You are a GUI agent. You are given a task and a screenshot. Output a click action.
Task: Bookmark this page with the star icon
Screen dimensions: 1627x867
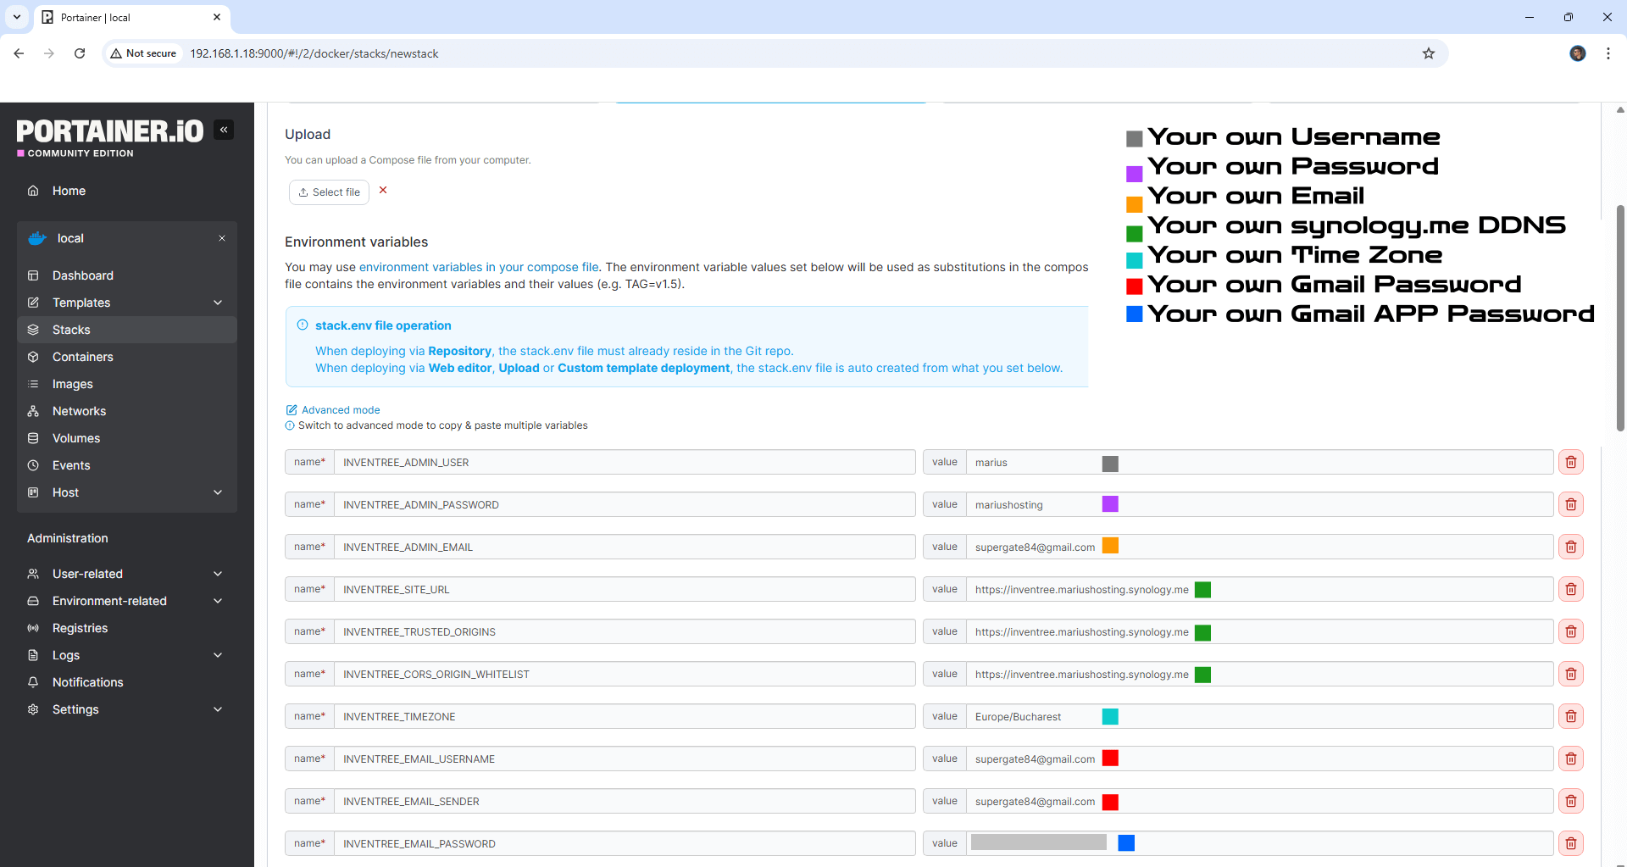1429,53
